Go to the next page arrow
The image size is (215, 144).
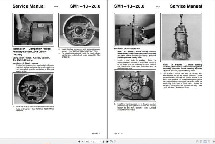tap(104, 141)
